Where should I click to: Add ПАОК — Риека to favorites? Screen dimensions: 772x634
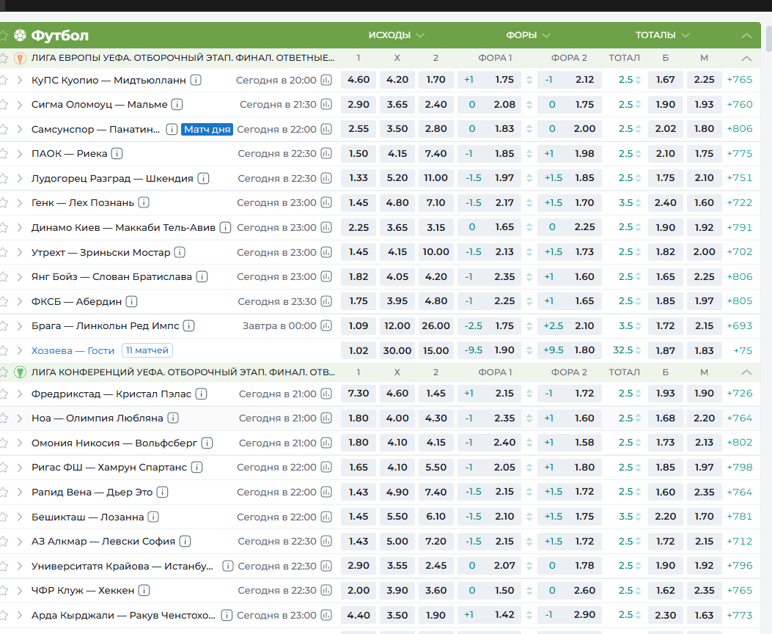3,154
